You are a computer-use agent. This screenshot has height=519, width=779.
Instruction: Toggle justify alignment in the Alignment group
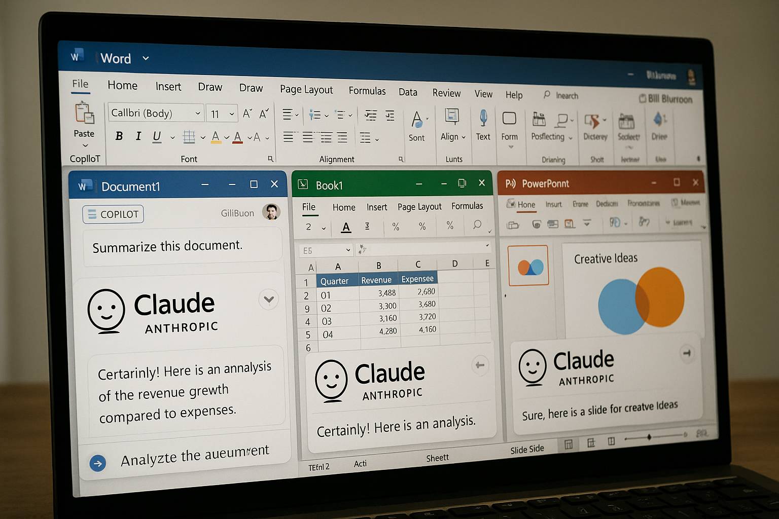[x=342, y=137]
